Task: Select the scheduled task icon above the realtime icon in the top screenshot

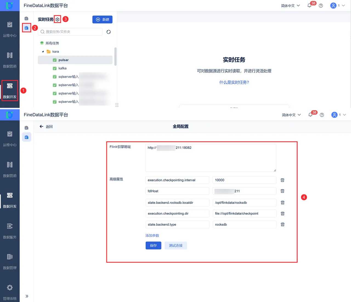Action: 27,18
